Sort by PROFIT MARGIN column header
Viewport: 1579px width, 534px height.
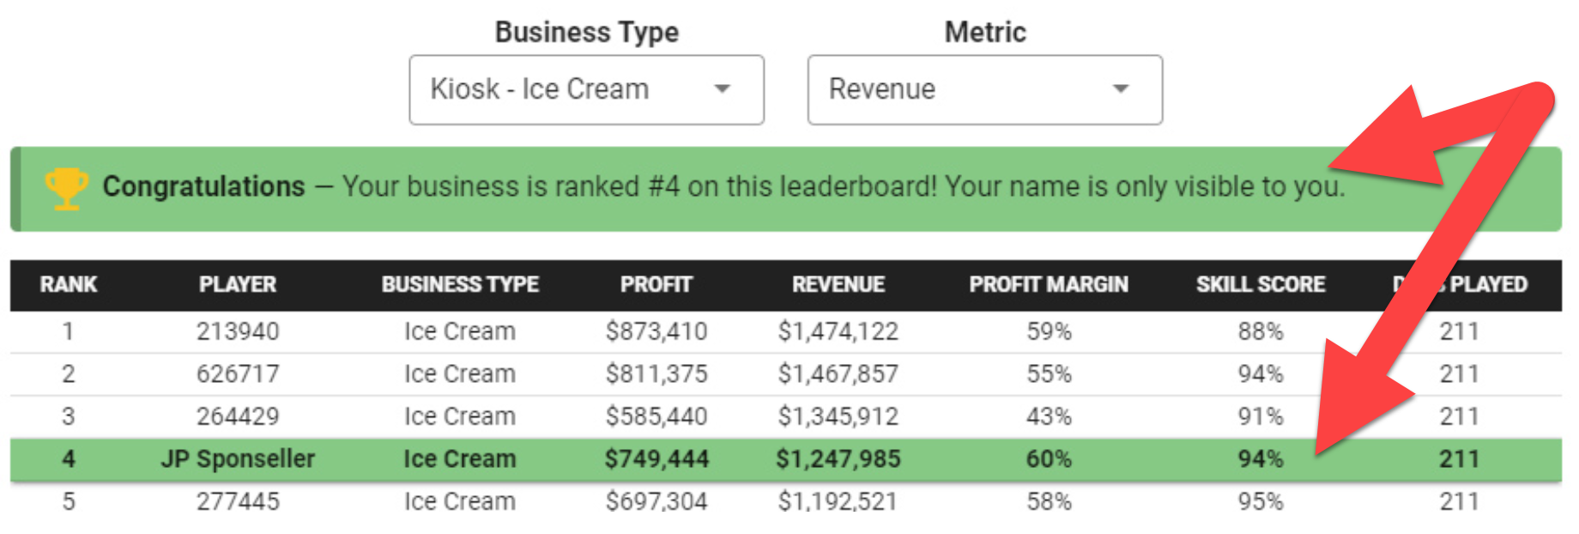point(1049,285)
